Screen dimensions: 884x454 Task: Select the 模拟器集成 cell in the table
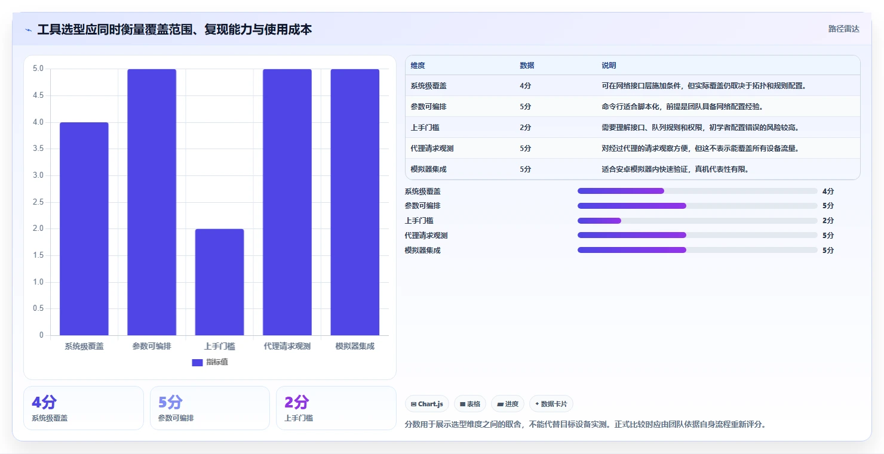tap(428, 169)
